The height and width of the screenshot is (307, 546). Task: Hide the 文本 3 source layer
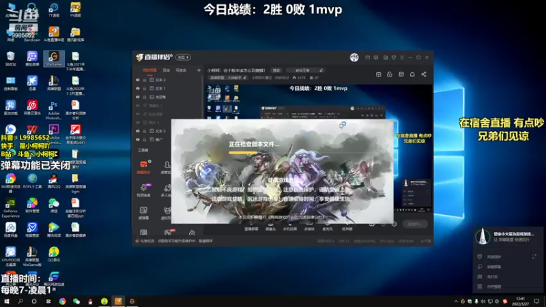coord(138,131)
